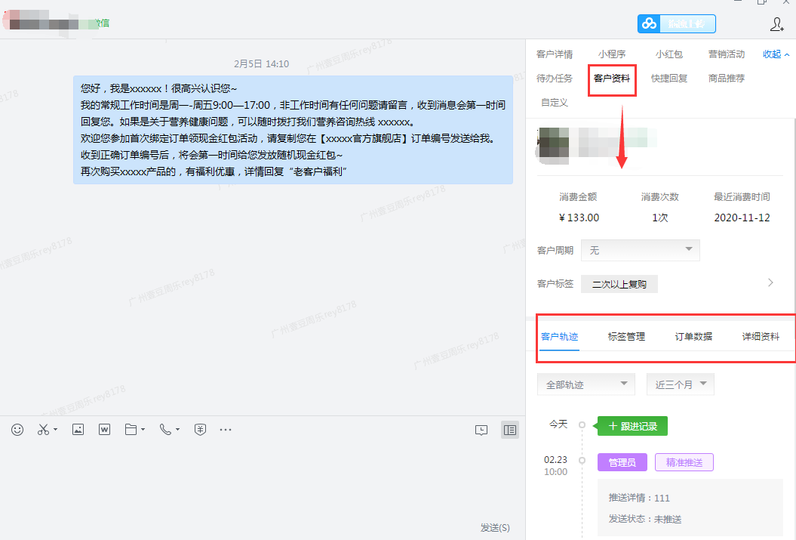
Task: Open chat history message icon
Action: tap(481, 430)
